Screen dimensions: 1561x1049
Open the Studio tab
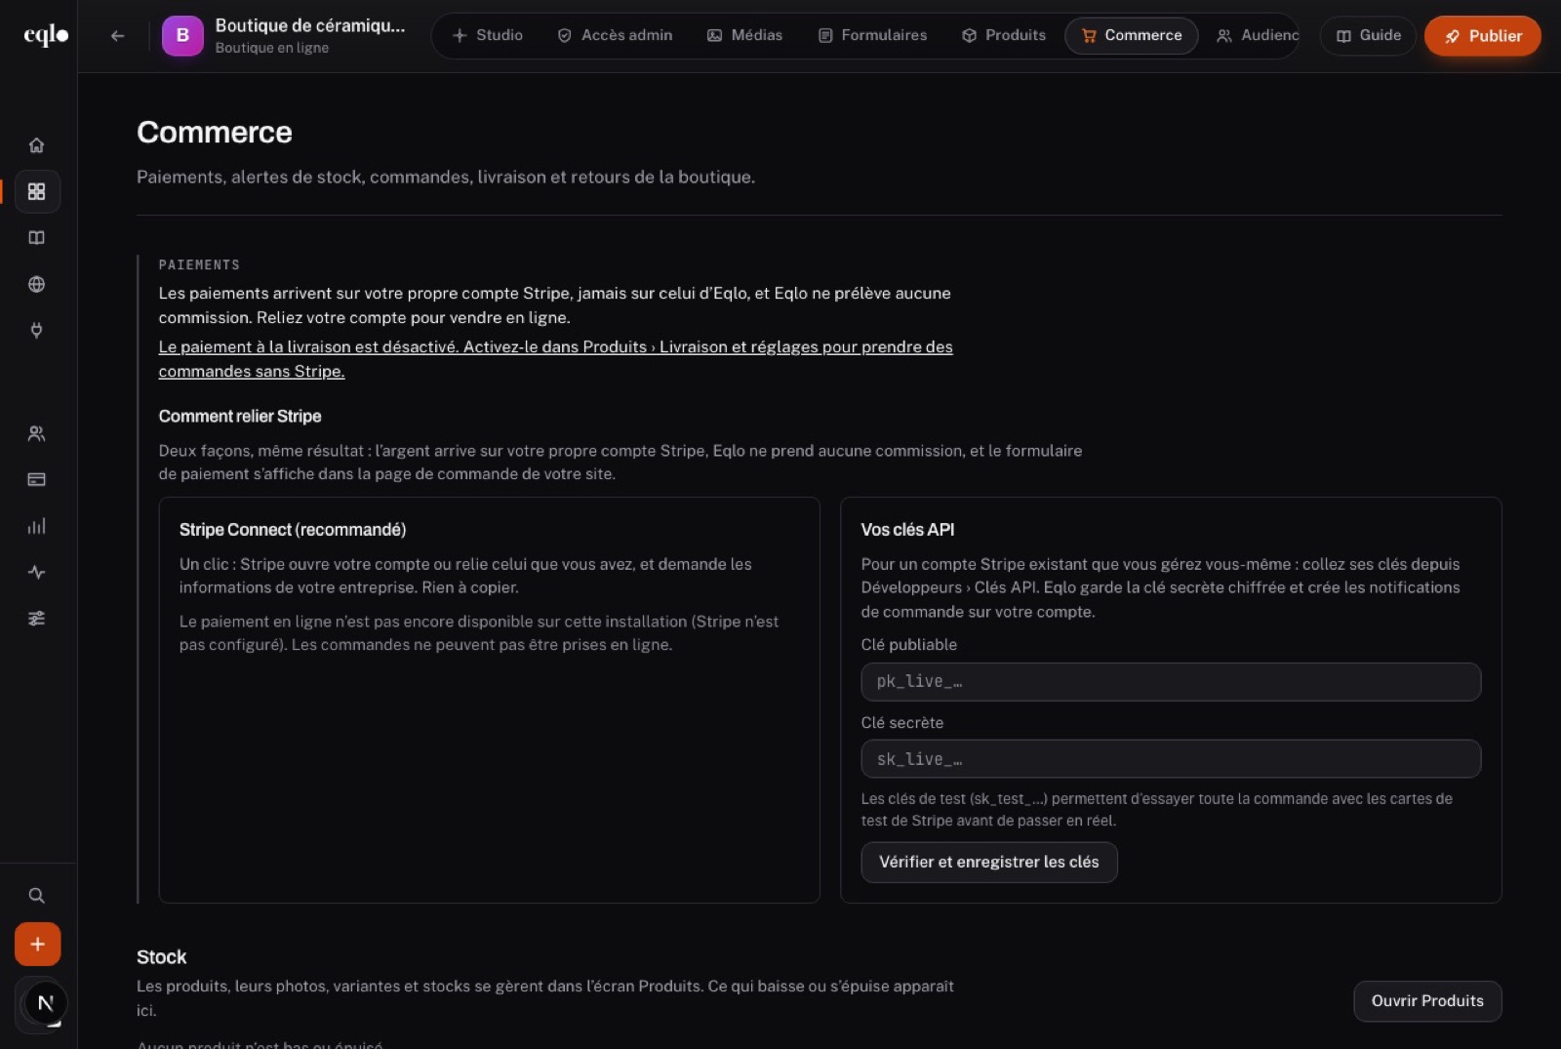coord(488,36)
